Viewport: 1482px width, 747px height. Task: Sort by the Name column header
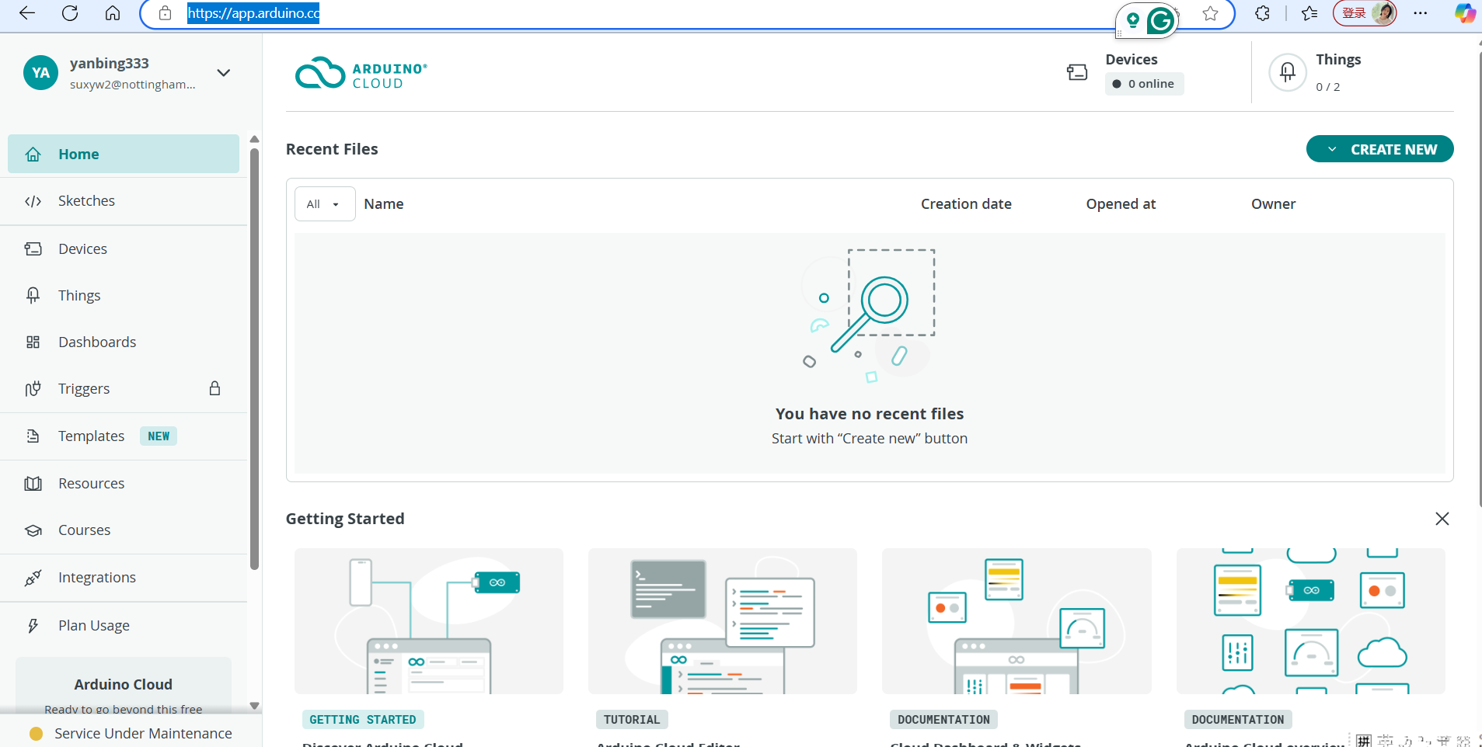click(384, 204)
